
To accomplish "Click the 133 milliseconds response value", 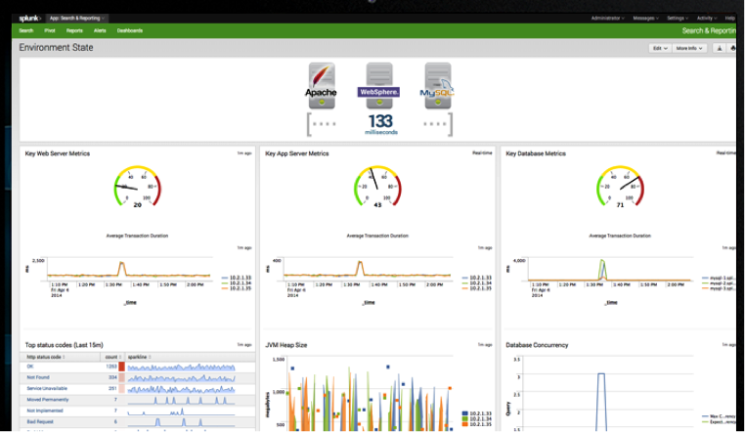I will (x=381, y=124).
